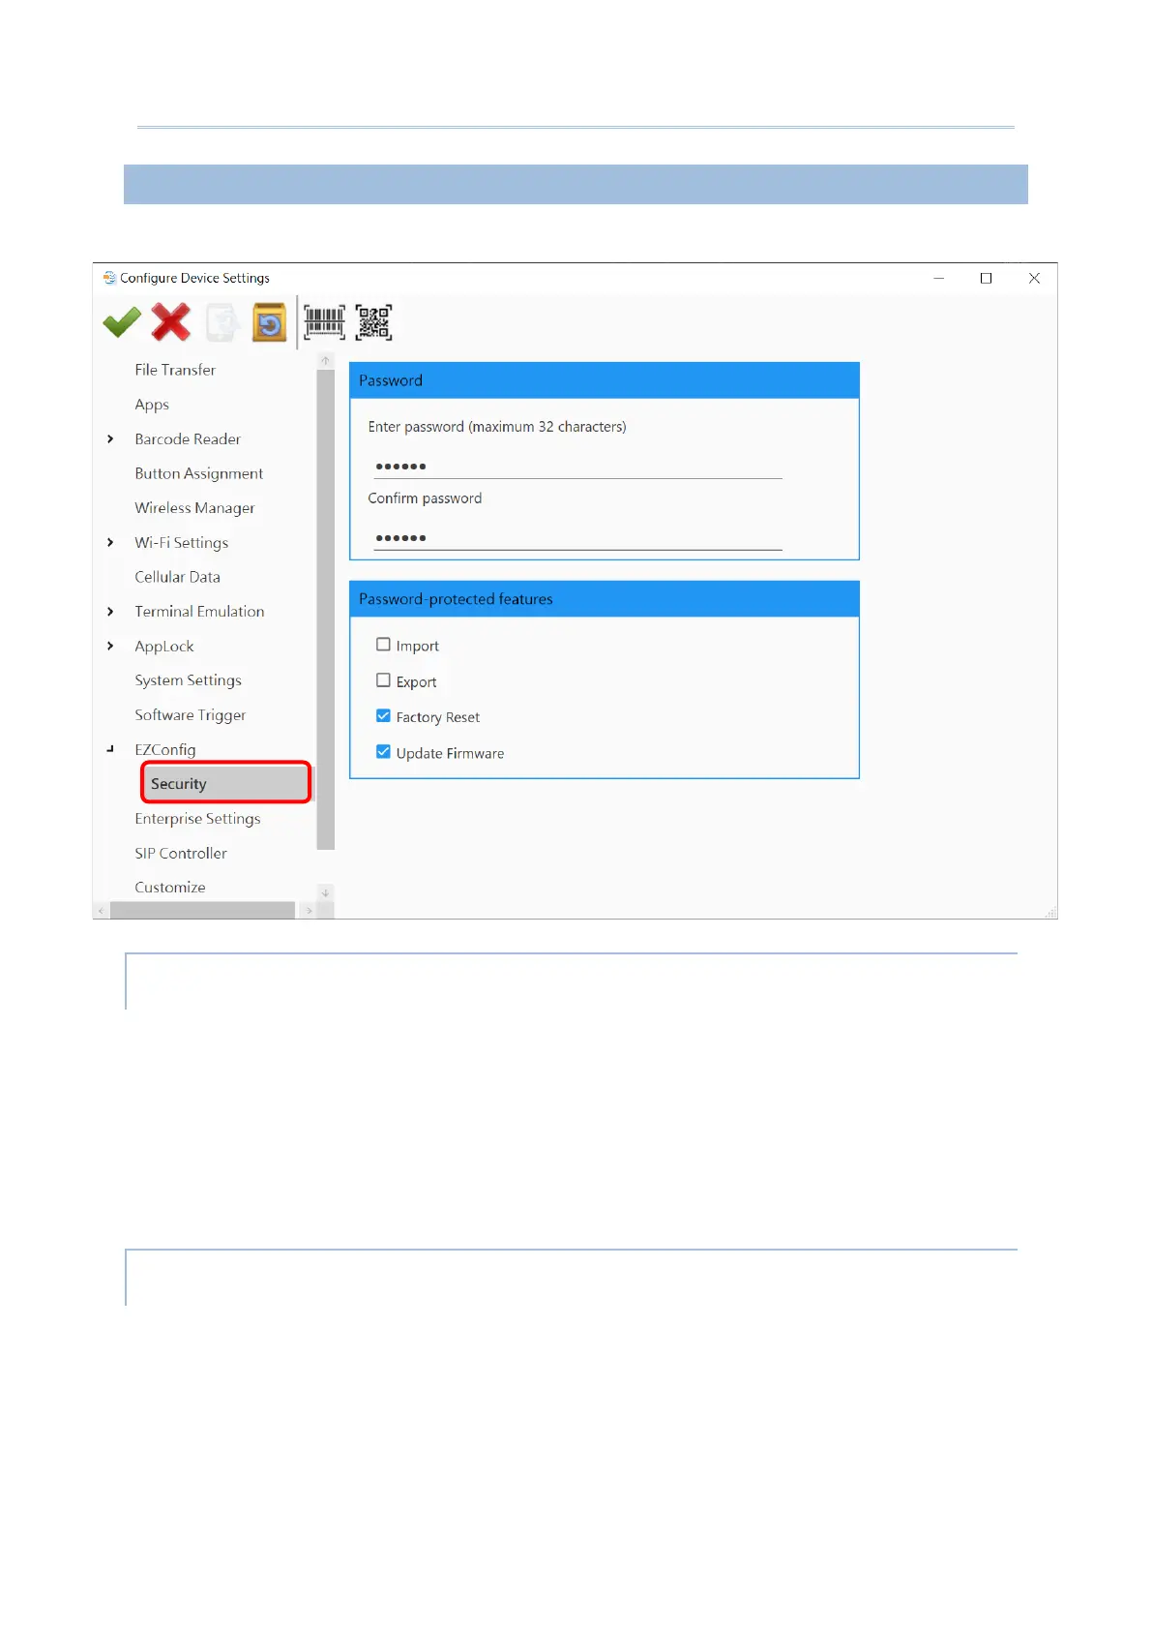Click the 'Confirm password' label
This screenshot has width=1152, height=1629.
425,498
